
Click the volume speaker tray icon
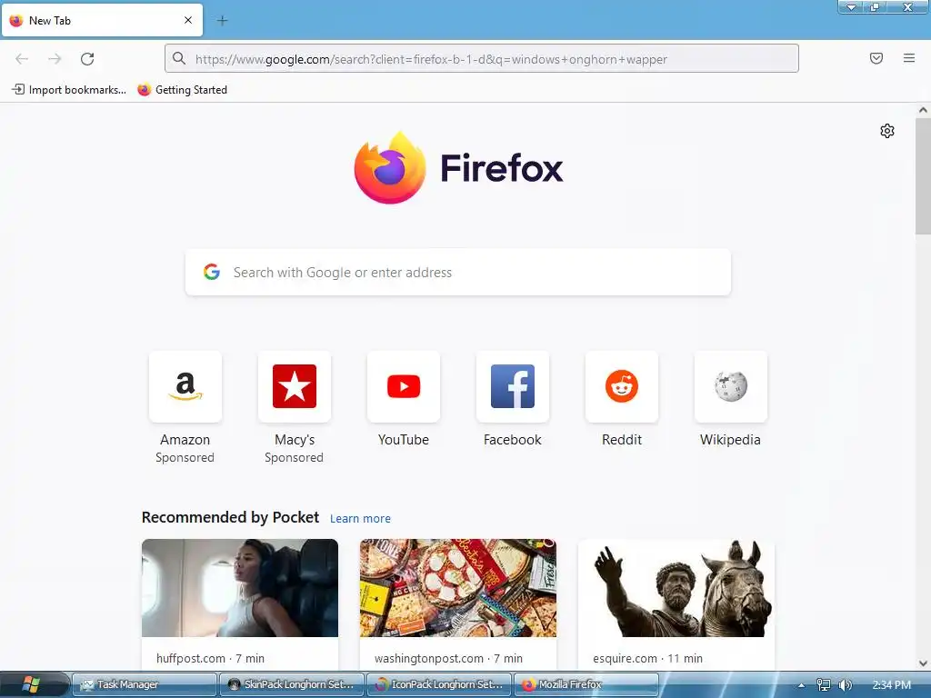click(x=845, y=684)
